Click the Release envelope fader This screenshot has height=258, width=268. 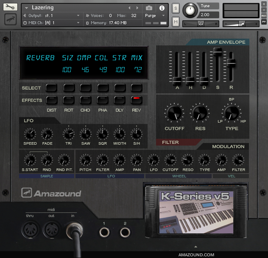coord(231,63)
